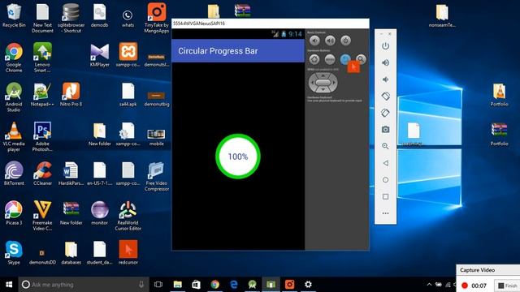Tap the square Overview button in emulator toolbar

[x=385, y=196]
